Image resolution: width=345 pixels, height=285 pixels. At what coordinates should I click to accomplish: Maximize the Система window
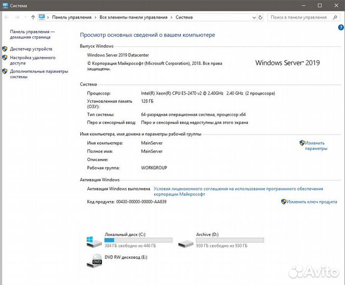pyautogui.click(x=320, y=5)
